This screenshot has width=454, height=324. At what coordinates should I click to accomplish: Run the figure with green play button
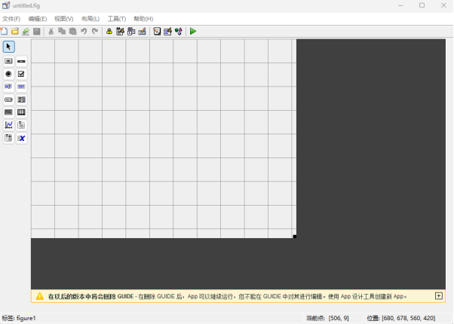click(193, 31)
